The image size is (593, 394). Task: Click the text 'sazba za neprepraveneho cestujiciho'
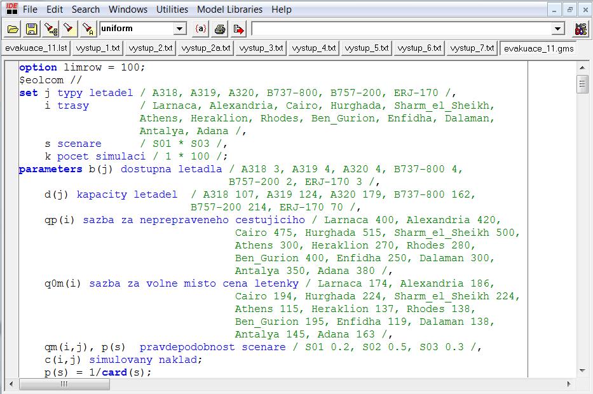click(x=194, y=220)
